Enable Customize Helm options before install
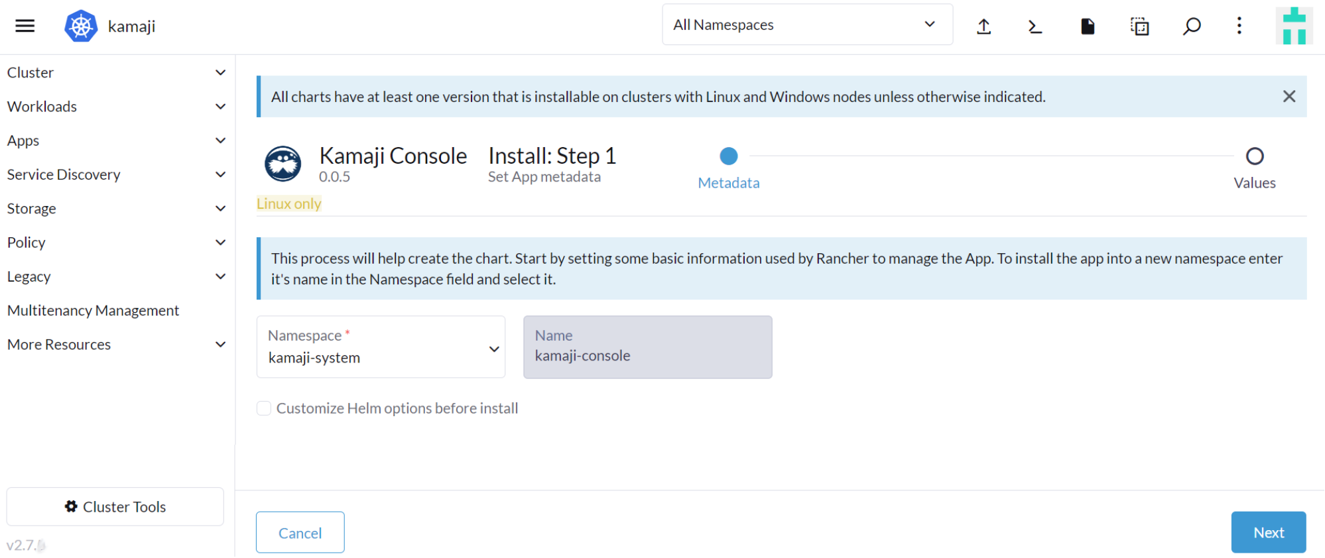The height and width of the screenshot is (558, 1325). point(264,408)
